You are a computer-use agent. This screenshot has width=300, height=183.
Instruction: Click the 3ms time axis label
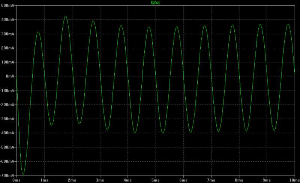tap(100, 180)
